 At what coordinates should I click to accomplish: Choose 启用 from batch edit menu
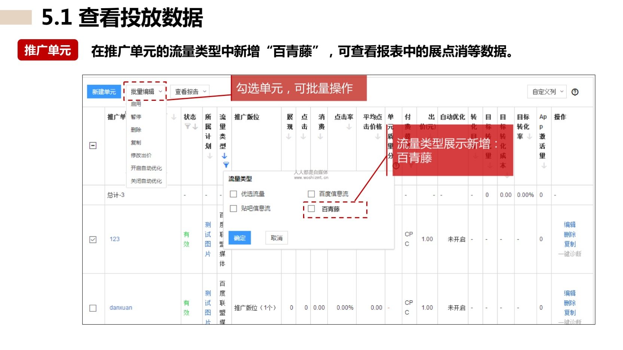(x=136, y=104)
